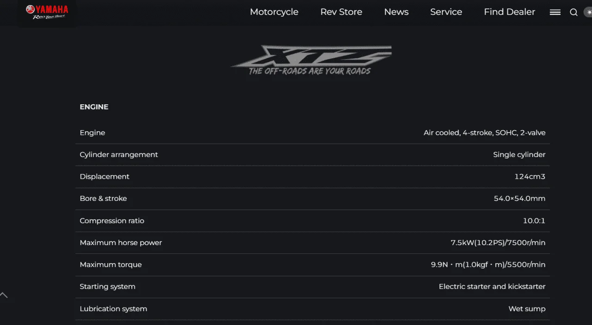Click the scroll-to-top chevron arrow
The image size is (592, 325).
coord(4,295)
